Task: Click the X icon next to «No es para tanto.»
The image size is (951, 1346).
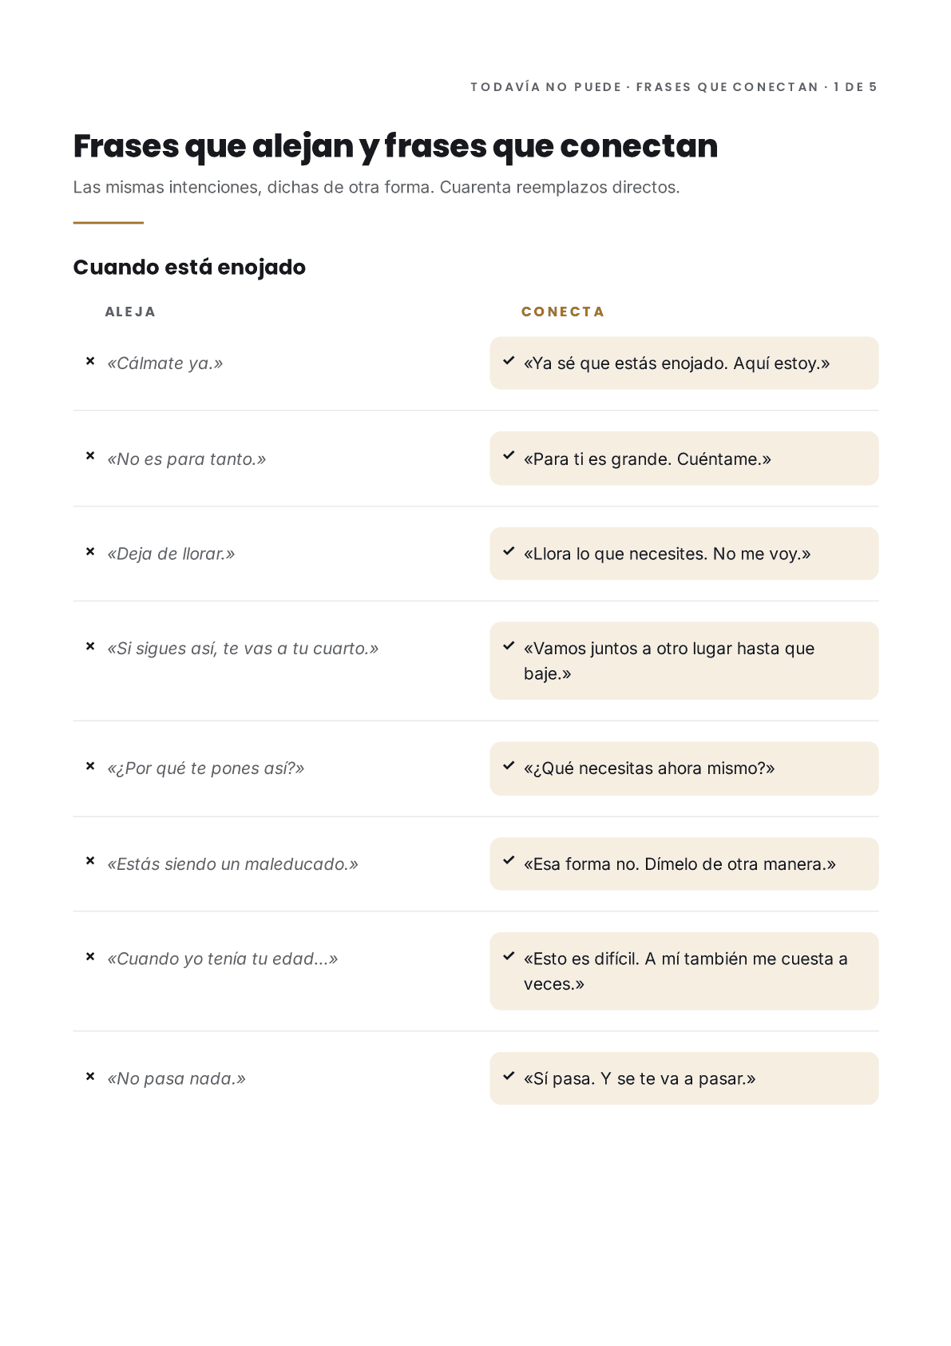Action: [90, 456]
